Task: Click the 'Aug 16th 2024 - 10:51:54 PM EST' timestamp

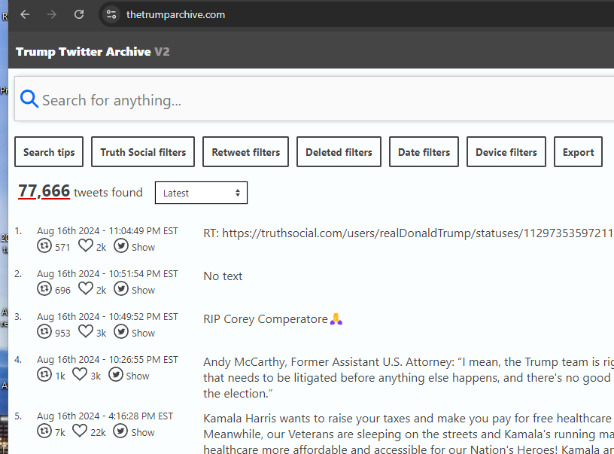Action: pyautogui.click(x=108, y=274)
